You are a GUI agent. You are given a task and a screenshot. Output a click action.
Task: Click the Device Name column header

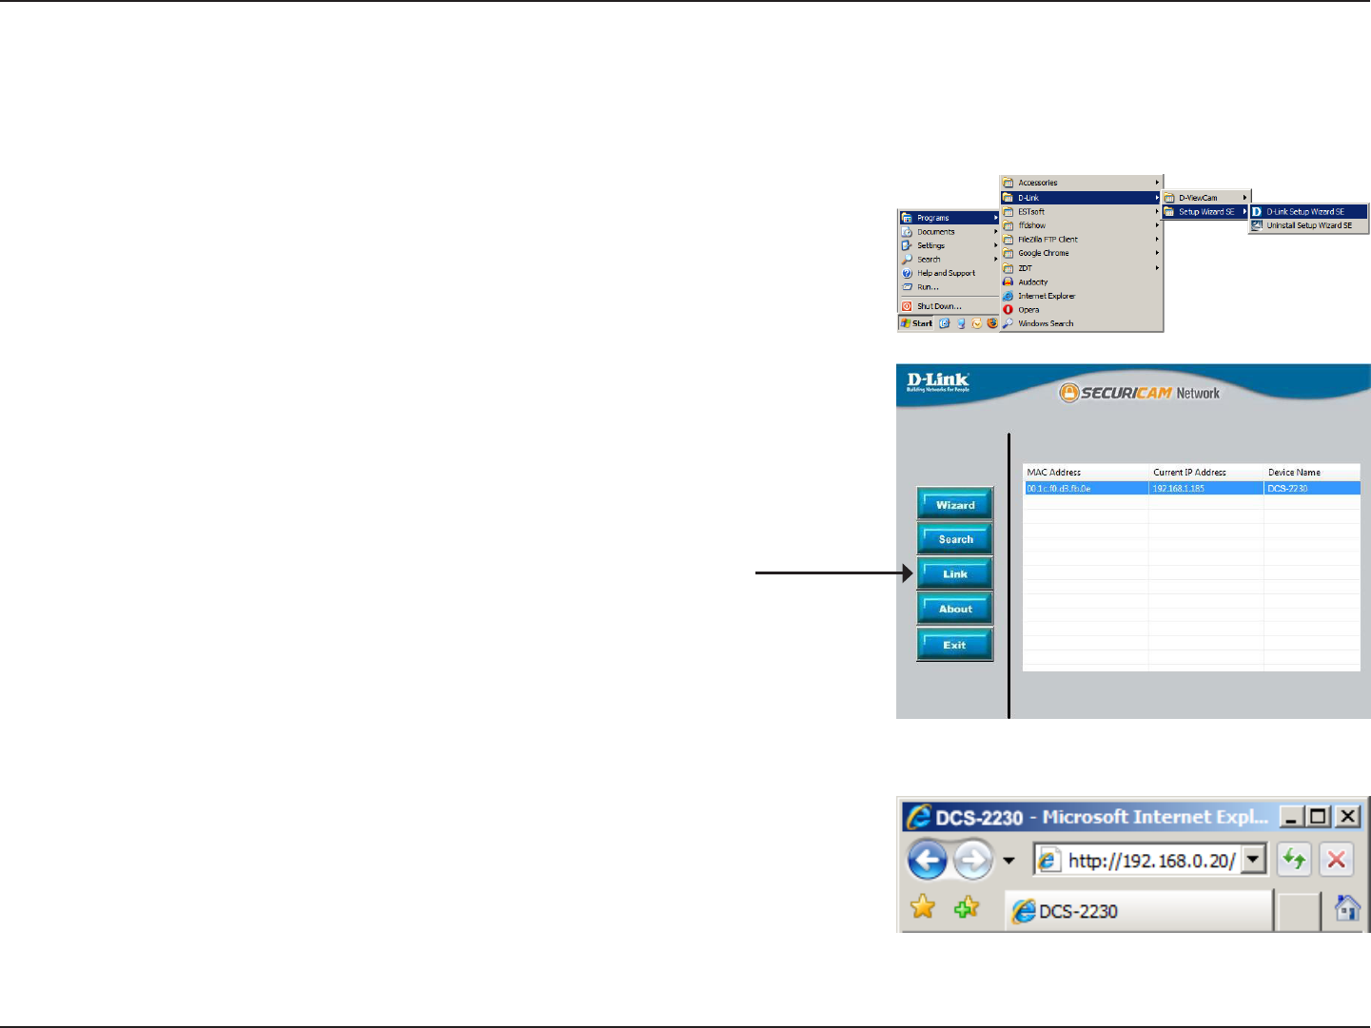(1312, 472)
